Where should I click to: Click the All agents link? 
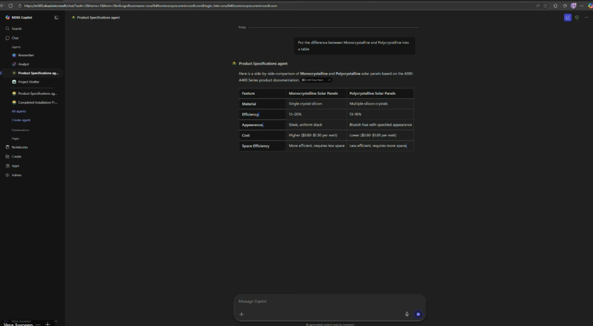tap(19, 111)
